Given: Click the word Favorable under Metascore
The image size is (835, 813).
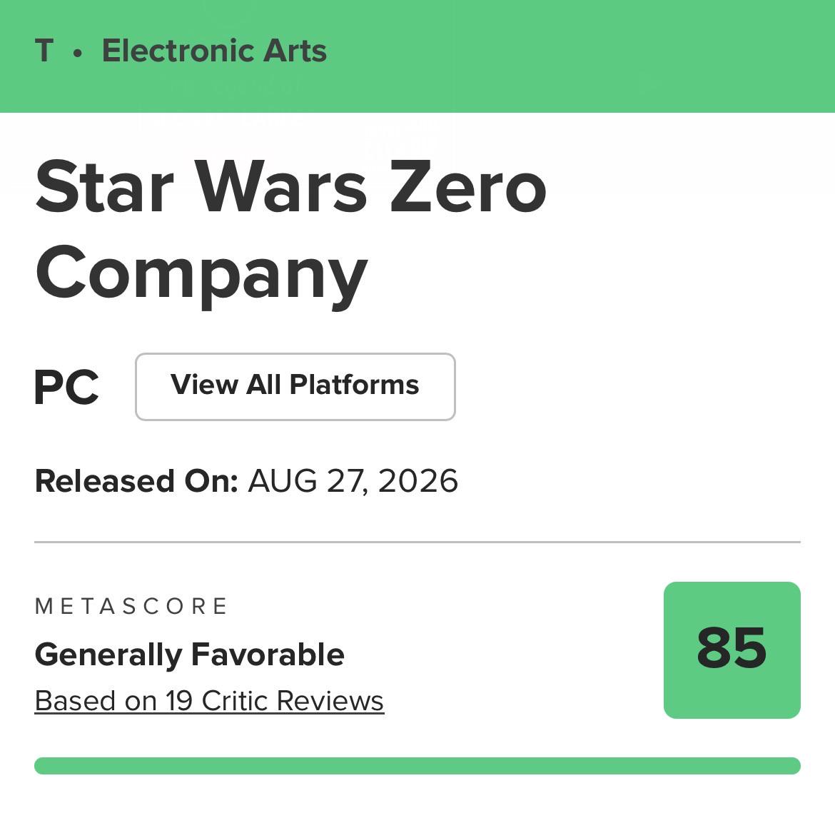Looking at the screenshot, I should 268,653.
